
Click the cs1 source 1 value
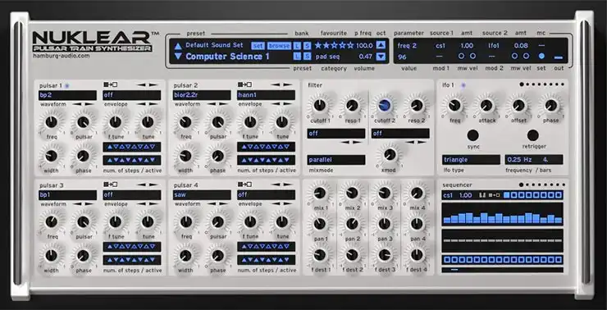click(440, 46)
